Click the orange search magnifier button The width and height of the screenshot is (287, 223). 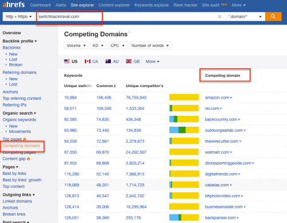(x=273, y=17)
